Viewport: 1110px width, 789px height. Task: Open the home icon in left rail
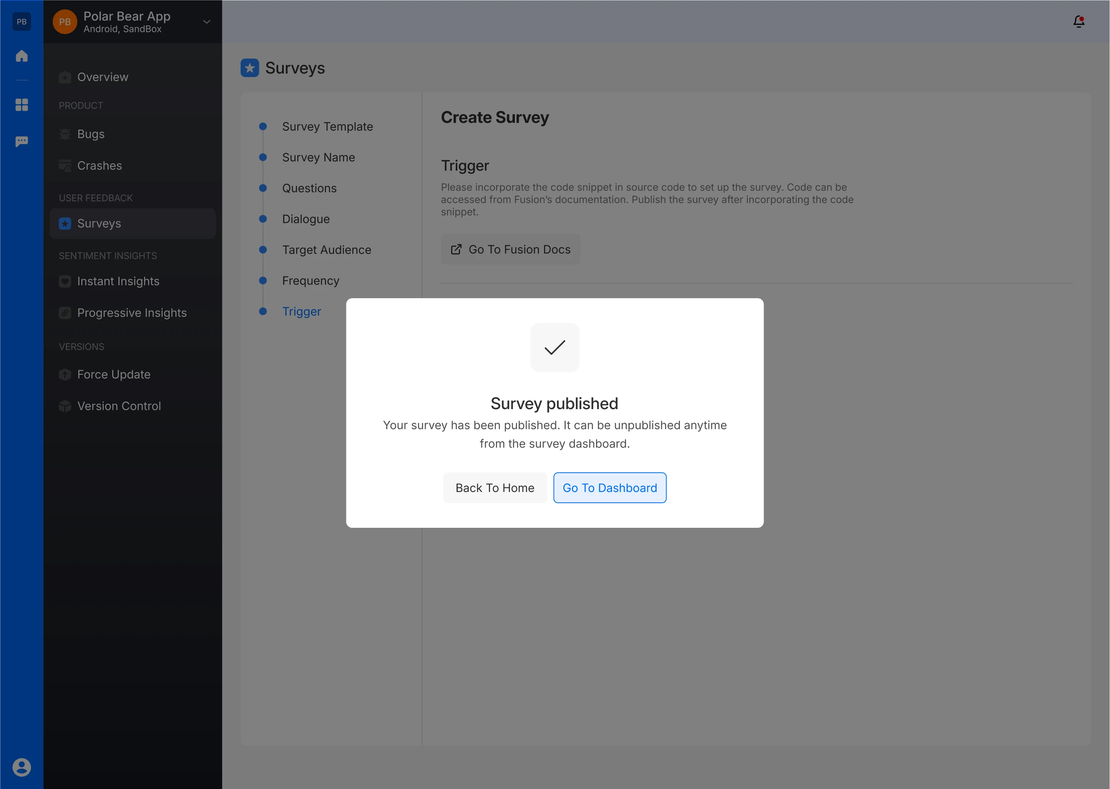[21, 56]
